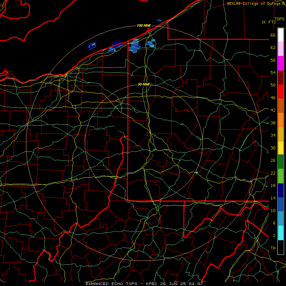Viewport: 286px width, 286px height.
Task: Select the black TH legend swatch
Action: pyautogui.click(x=281, y=247)
